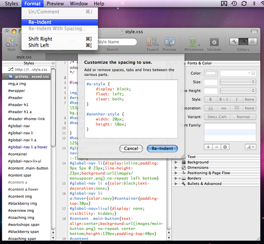Open the Help menu
Screen dimensions: 264x244
click(99, 4)
